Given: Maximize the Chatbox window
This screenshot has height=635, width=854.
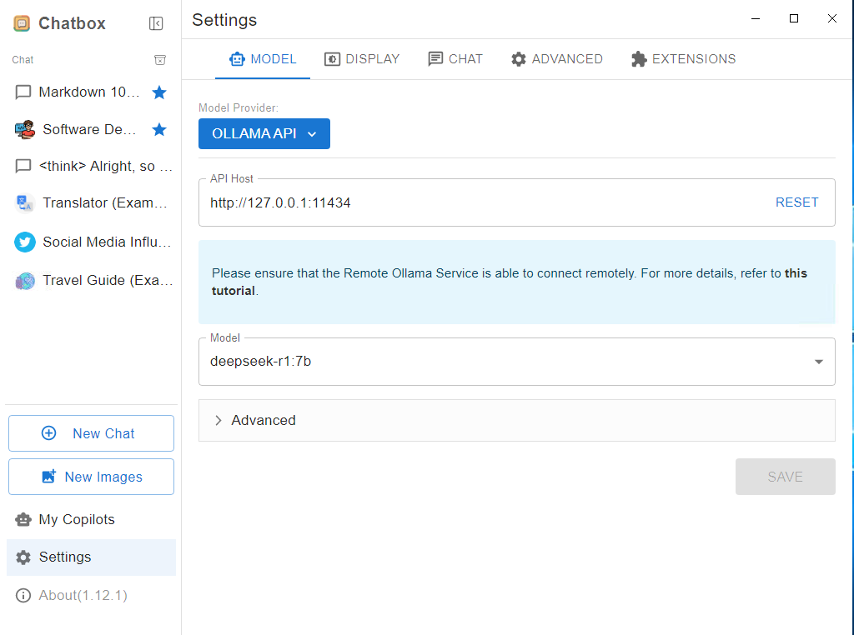Looking at the screenshot, I should pos(794,18).
